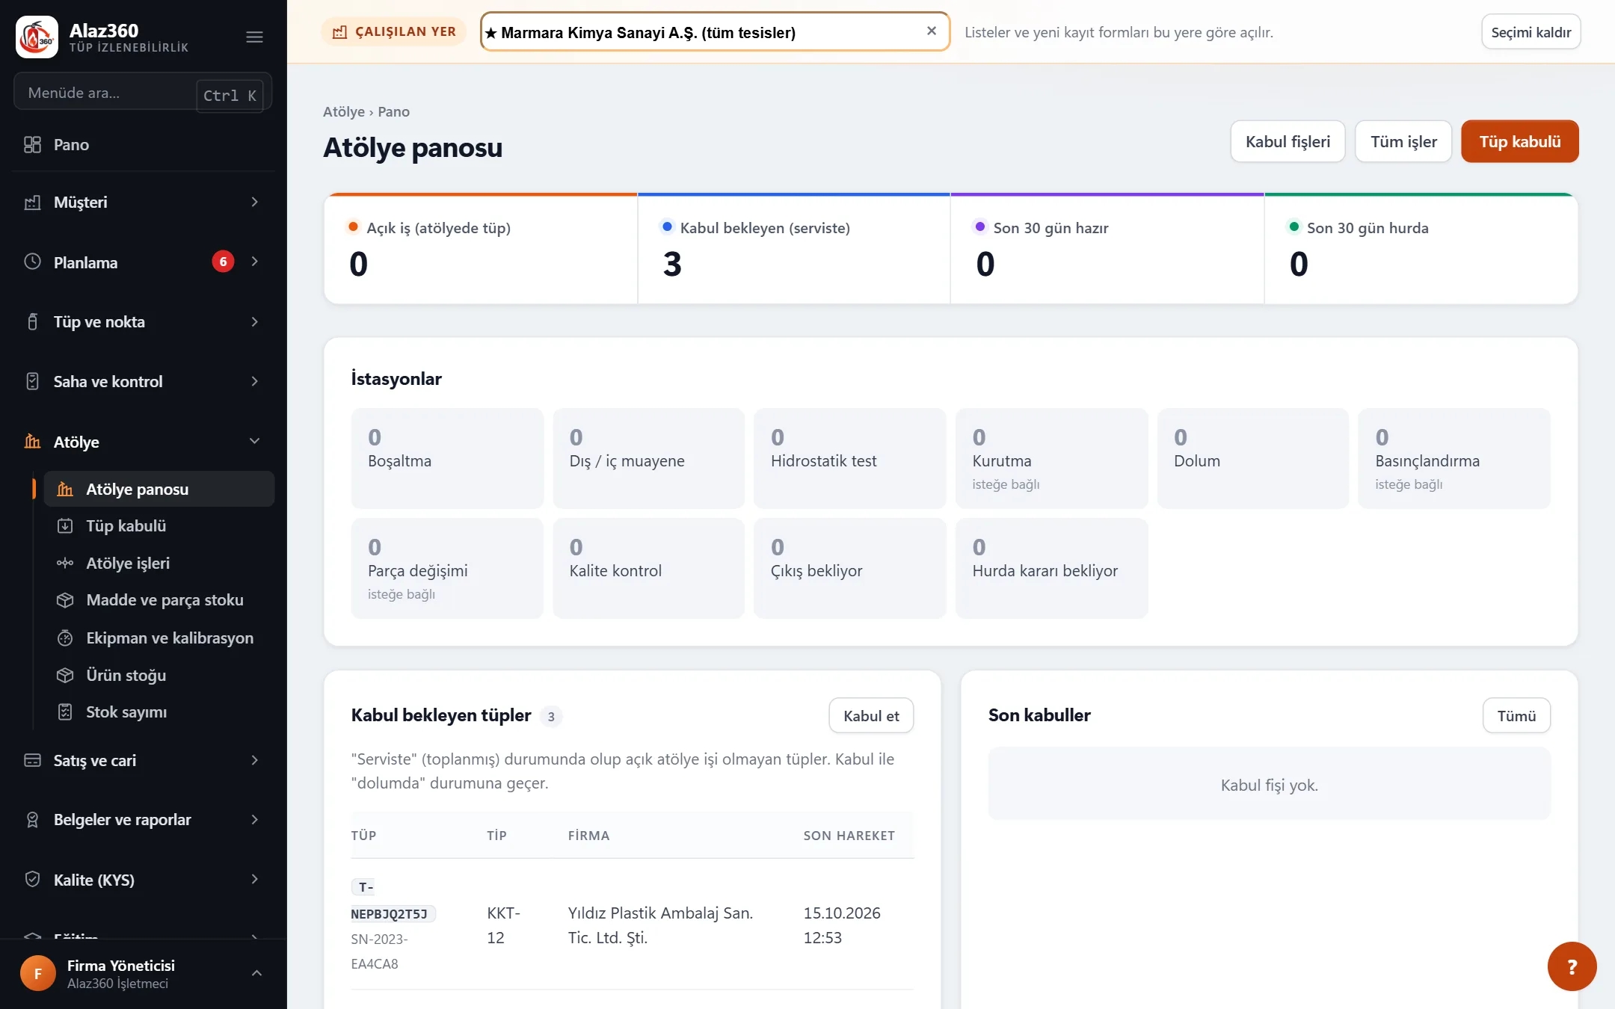Open Stok sayımı from sidebar
The image size is (1615, 1009).
click(x=159, y=712)
